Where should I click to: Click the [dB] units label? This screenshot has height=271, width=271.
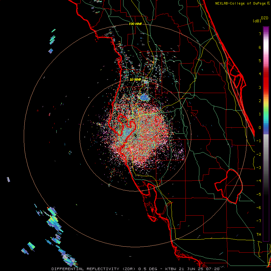pyautogui.click(x=257, y=21)
